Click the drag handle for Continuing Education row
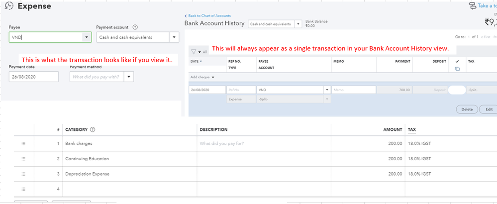Screen dimensions: 497x204 pyautogui.click(x=23, y=159)
